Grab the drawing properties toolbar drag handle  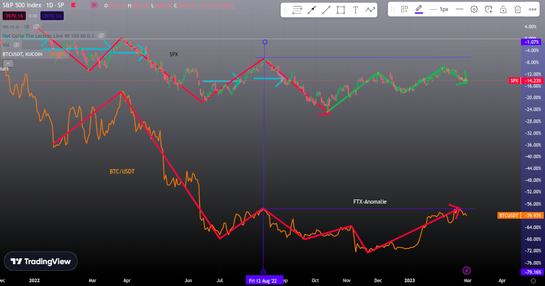point(393,9)
